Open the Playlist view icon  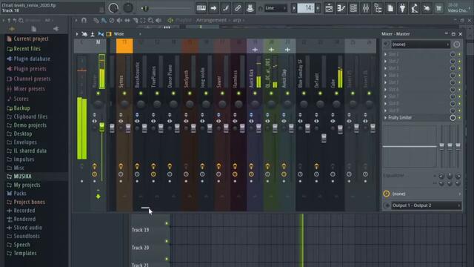tap(329, 8)
